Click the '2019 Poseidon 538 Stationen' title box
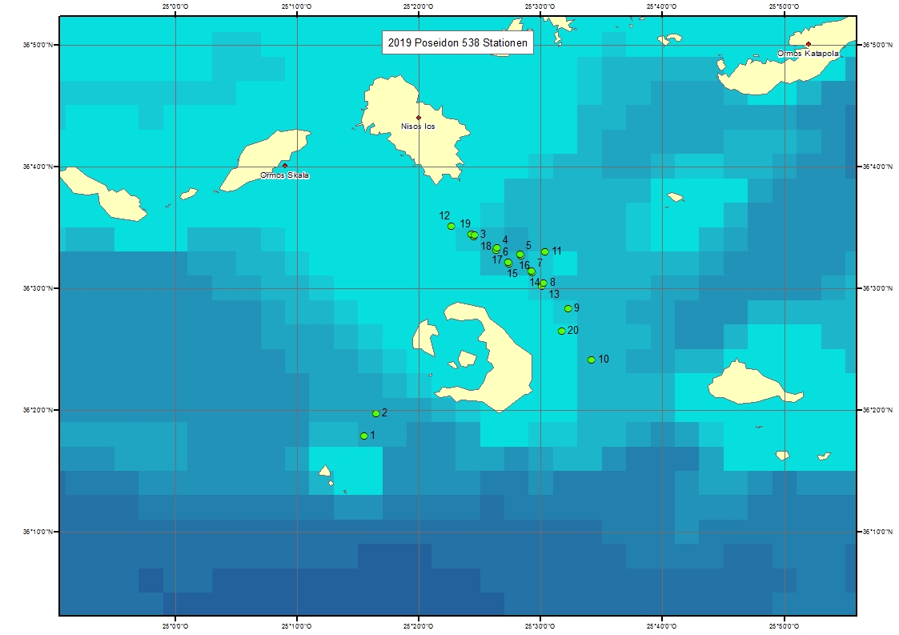The image size is (899, 635). pos(458,44)
